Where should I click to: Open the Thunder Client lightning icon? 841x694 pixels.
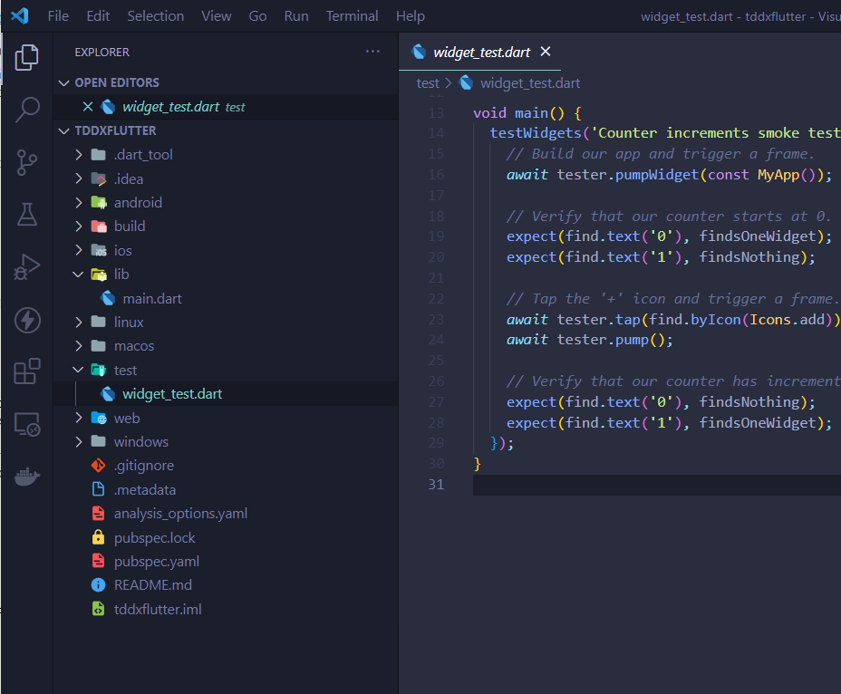[x=27, y=320]
